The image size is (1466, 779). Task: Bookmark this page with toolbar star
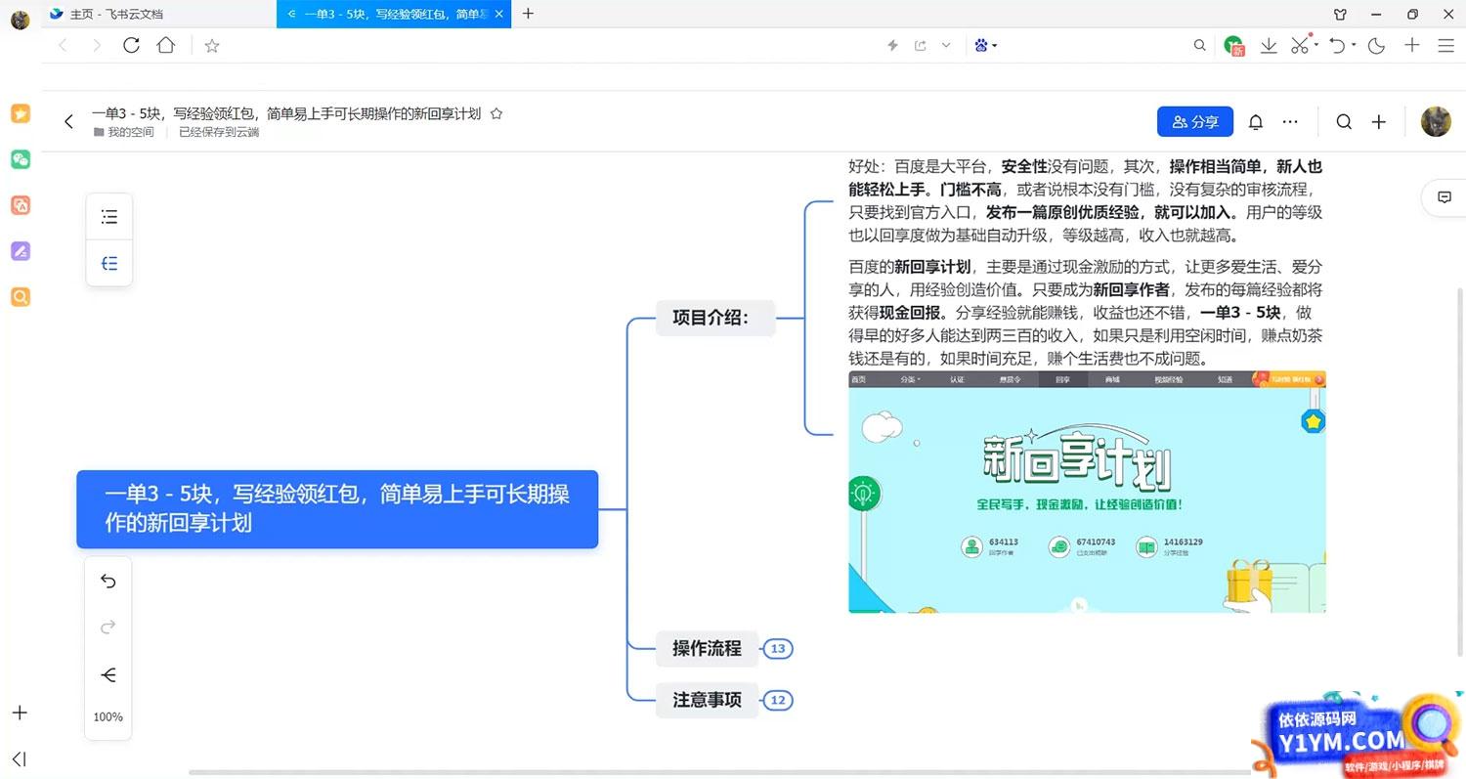[x=212, y=45]
